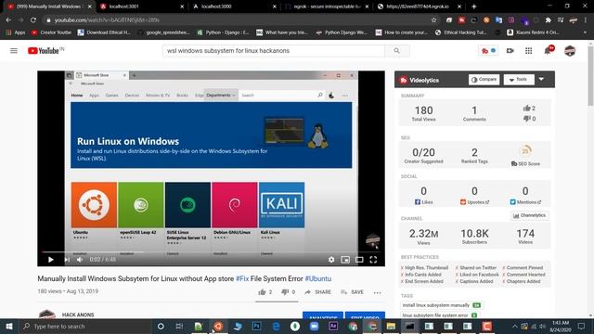Open After Effects from the taskbar
Image resolution: width=594 pixels, height=334 pixels.
[x=333, y=326]
